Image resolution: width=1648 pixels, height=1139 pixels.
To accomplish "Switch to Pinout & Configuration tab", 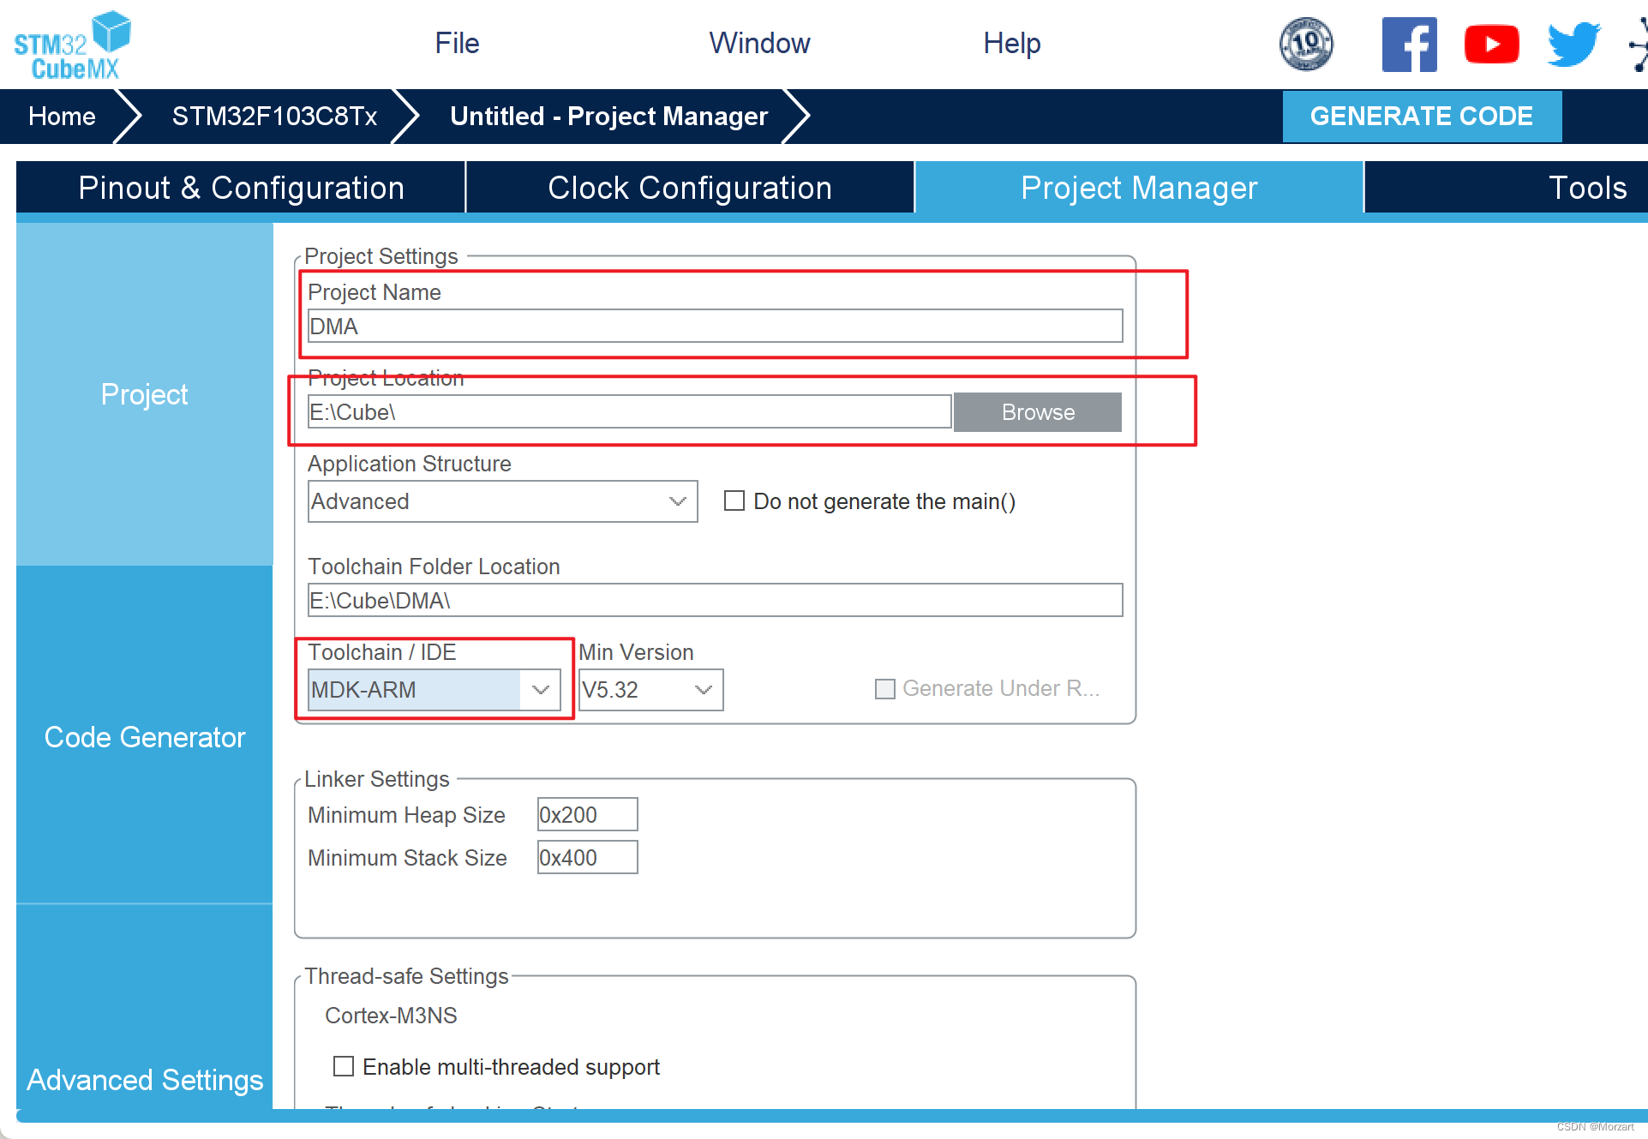I will 241,188.
